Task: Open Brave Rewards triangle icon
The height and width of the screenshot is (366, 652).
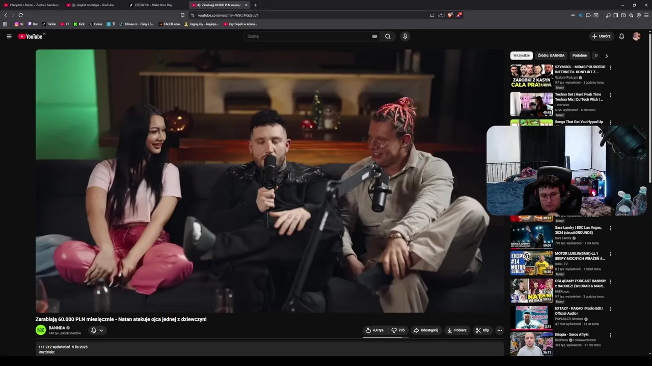Action: 458,15
